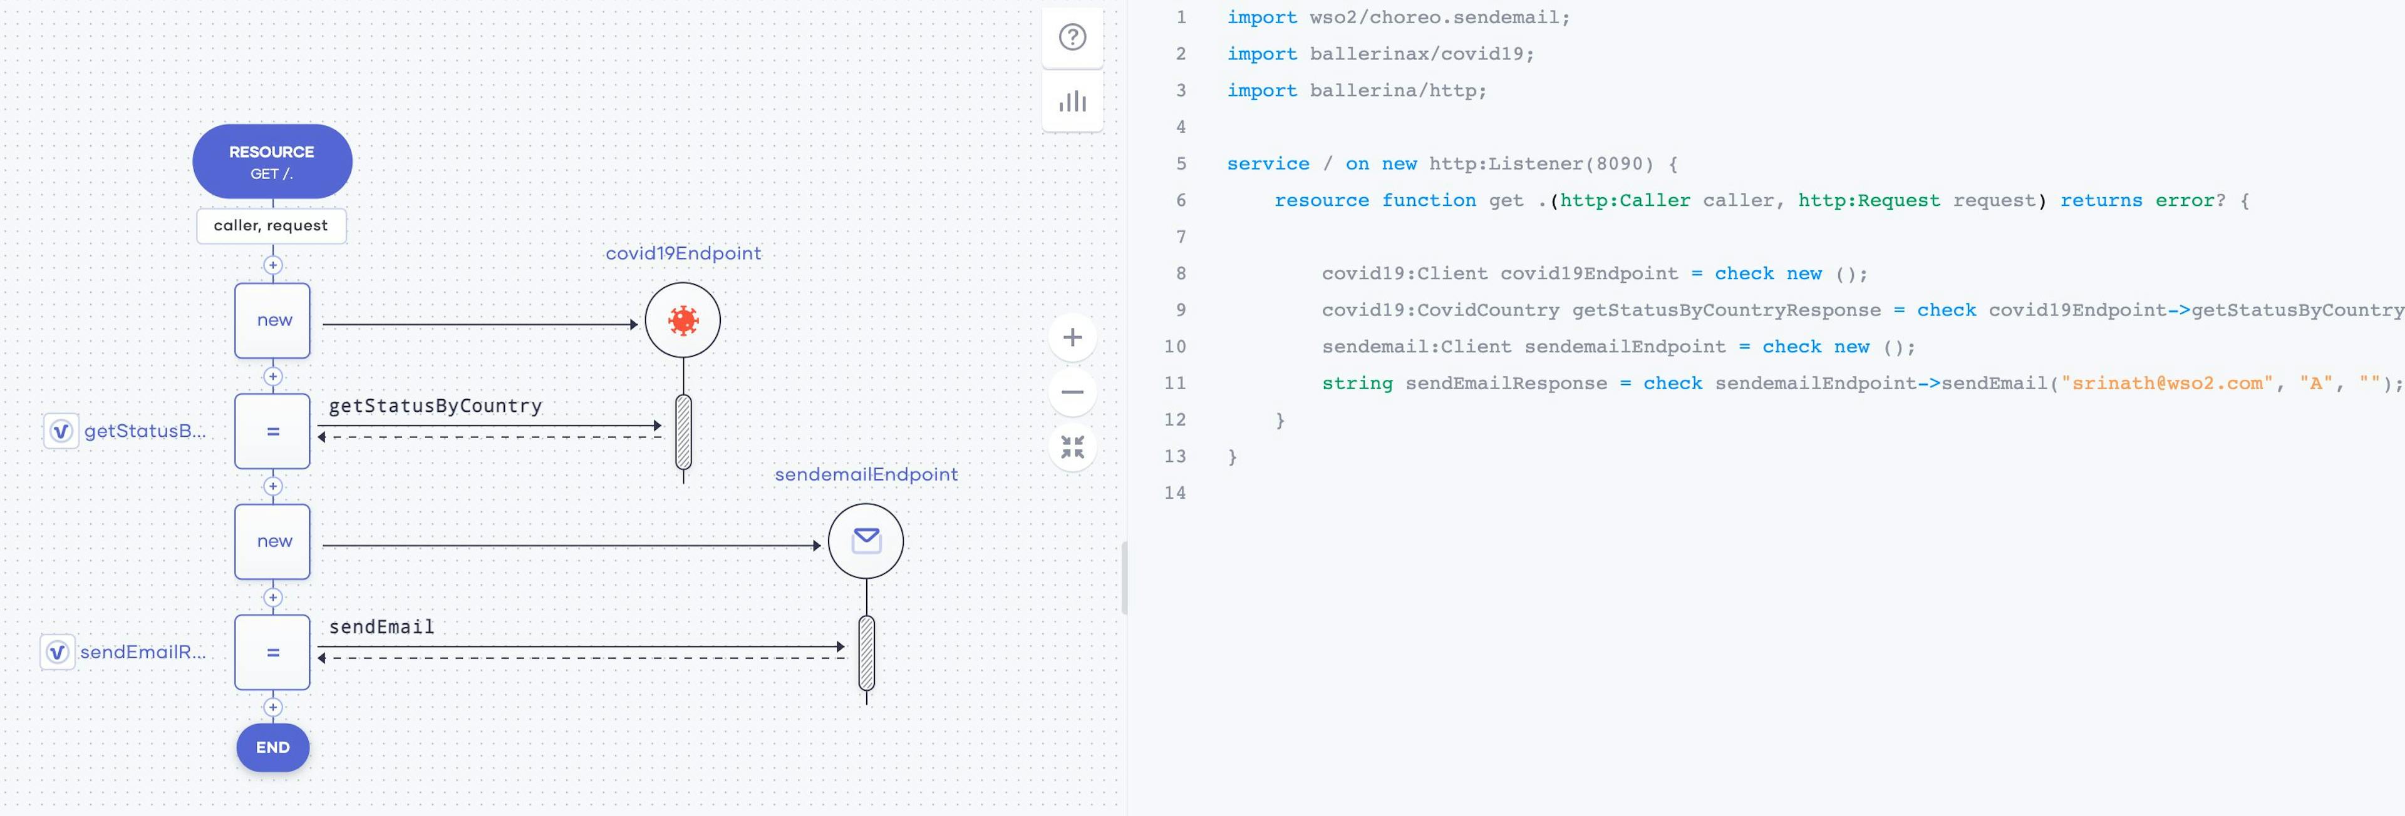
Task: Select the END node
Action: [272, 747]
